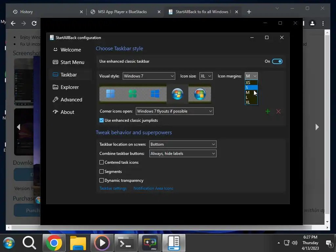The height and width of the screenshot is (252, 336).
Task: Open a new browser tab
Action: click(x=249, y=12)
